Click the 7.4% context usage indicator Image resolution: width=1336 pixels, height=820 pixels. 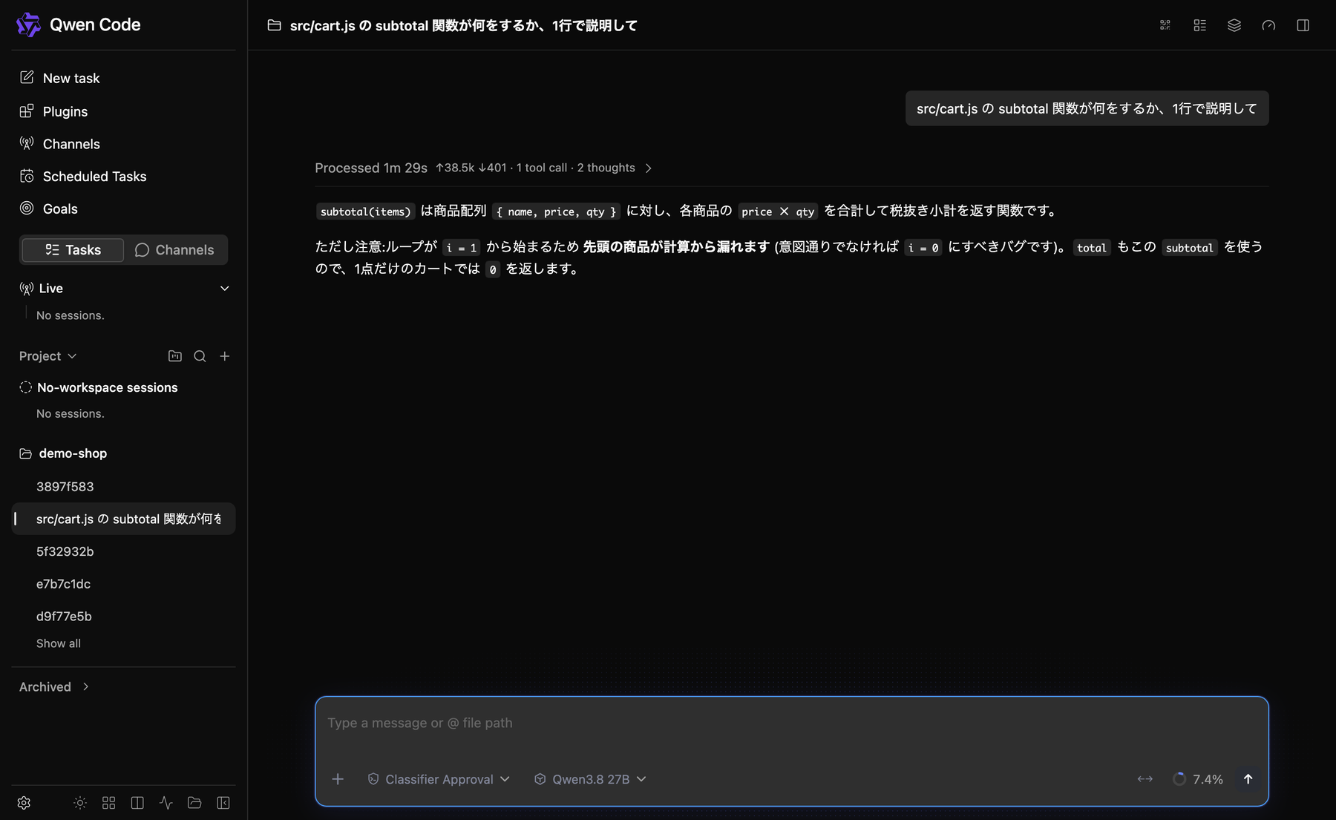coord(1198,779)
